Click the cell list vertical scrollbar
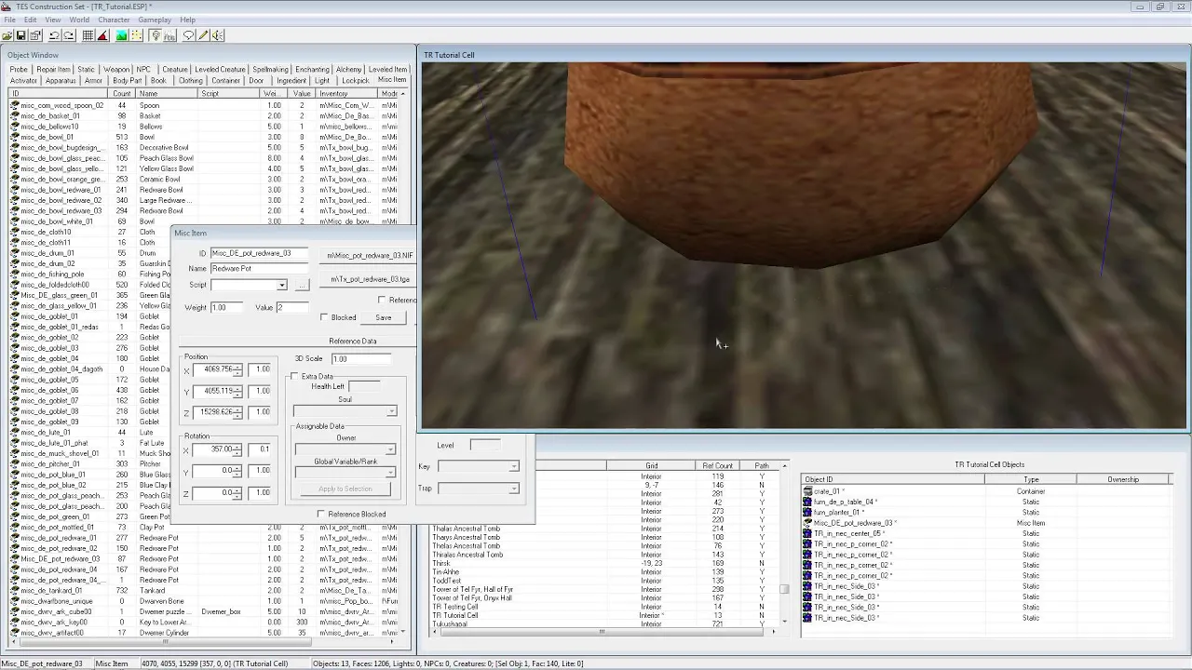 785,544
